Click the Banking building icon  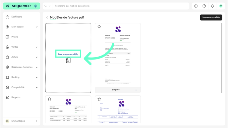(7, 77)
